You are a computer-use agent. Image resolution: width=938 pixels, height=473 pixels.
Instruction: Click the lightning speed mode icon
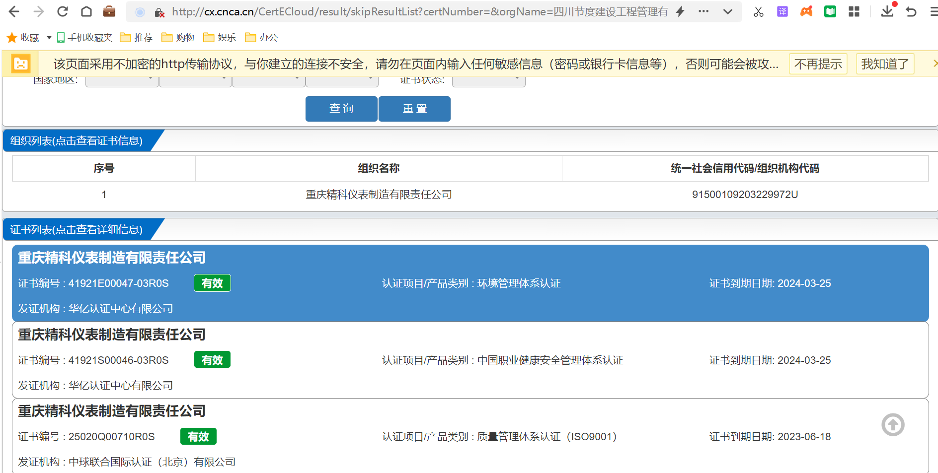point(680,11)
